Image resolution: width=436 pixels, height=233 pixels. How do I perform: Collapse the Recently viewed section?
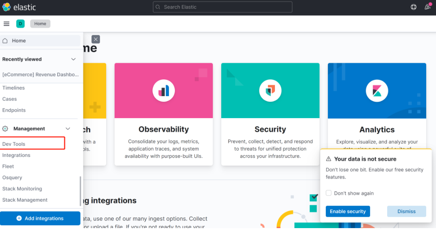coord(73,59)
